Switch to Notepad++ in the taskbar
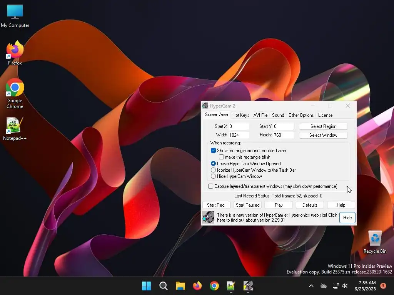This screenshot has height=295, width=394. coord(231,286)
